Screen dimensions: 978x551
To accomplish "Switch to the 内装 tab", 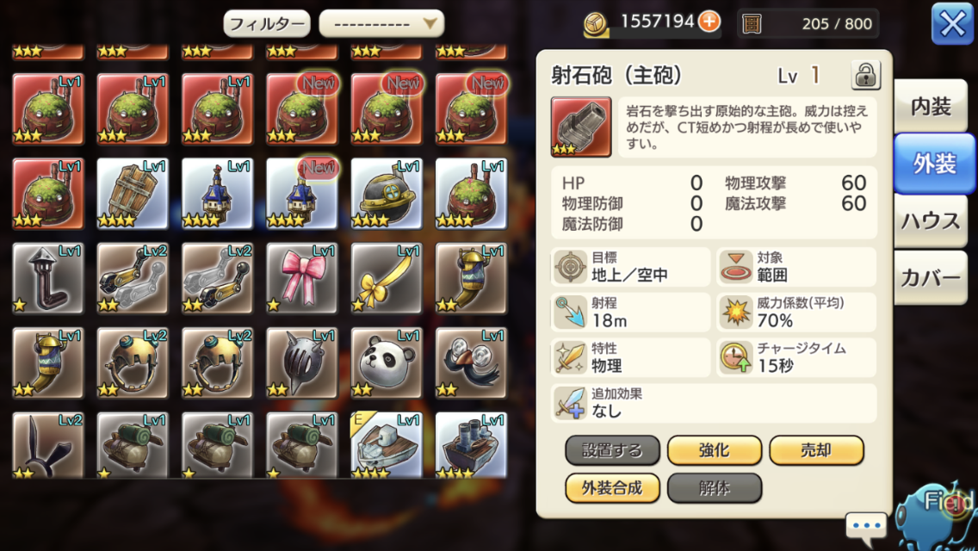I will (x=931, y=106).
